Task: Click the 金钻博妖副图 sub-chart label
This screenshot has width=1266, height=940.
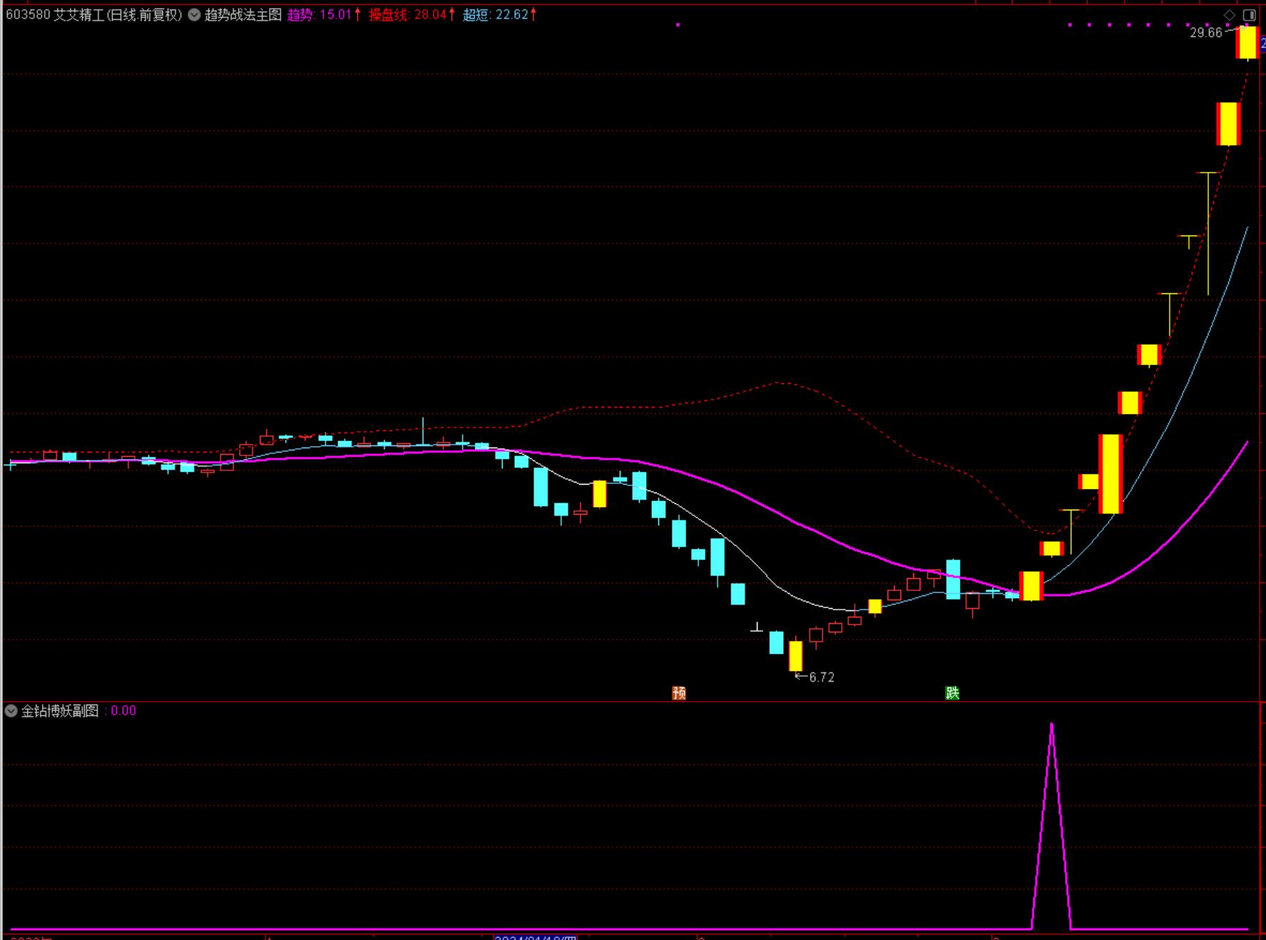Action: (60, 711)
